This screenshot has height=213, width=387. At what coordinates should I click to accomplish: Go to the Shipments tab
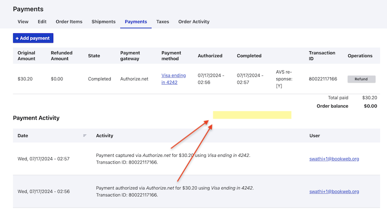tap(104, 21)
